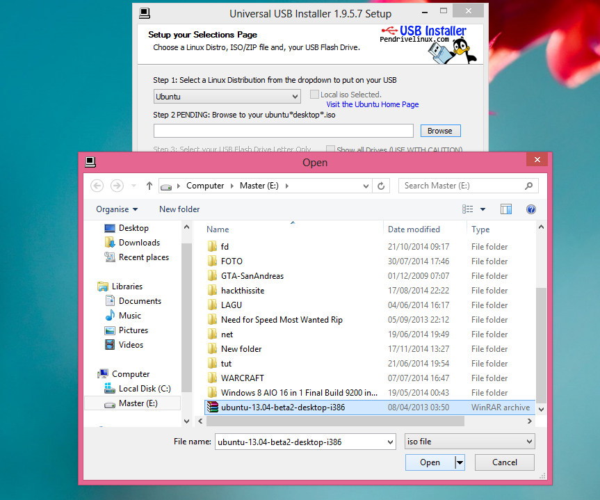Select Libraries in the navigation tree
The image size is (600, 500).
(x=127, y=287)
